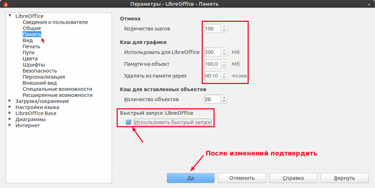
Task: Select Загрузка/сохранение tree item label
Action: [42, 101]
